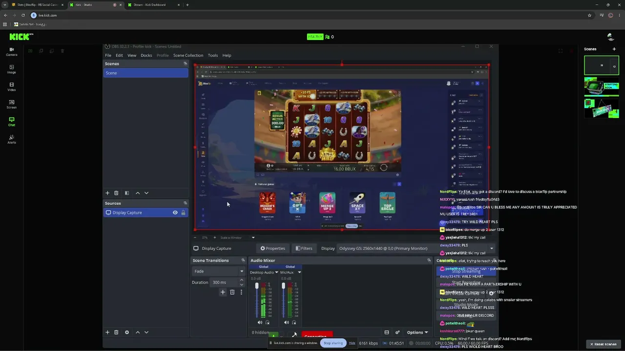
Task: Reload the live.kick.com page
Action: 23,15
